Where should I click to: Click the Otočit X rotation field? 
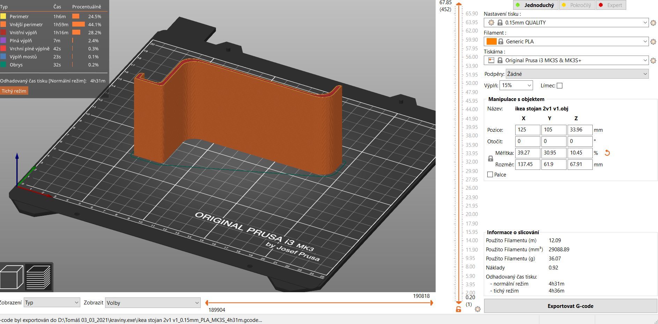tap(527, 141)
